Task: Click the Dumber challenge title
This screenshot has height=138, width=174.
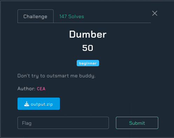Action: tap(88, 34)
